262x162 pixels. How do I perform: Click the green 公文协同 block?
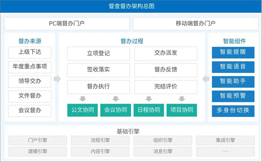[x=83, y=110]
